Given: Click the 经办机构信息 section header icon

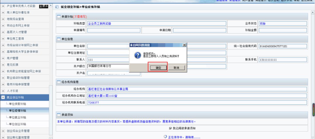Looking at the screenshot, I should click(59, 82).
